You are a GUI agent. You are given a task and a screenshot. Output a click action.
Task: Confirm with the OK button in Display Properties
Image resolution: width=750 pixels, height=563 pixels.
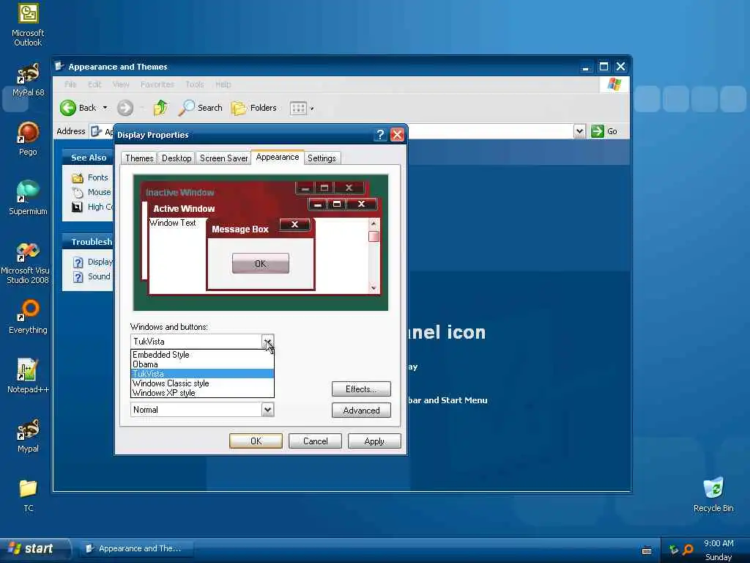point(256,441)
